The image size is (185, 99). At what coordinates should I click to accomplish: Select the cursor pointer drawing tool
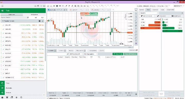[x=136, y=10]
